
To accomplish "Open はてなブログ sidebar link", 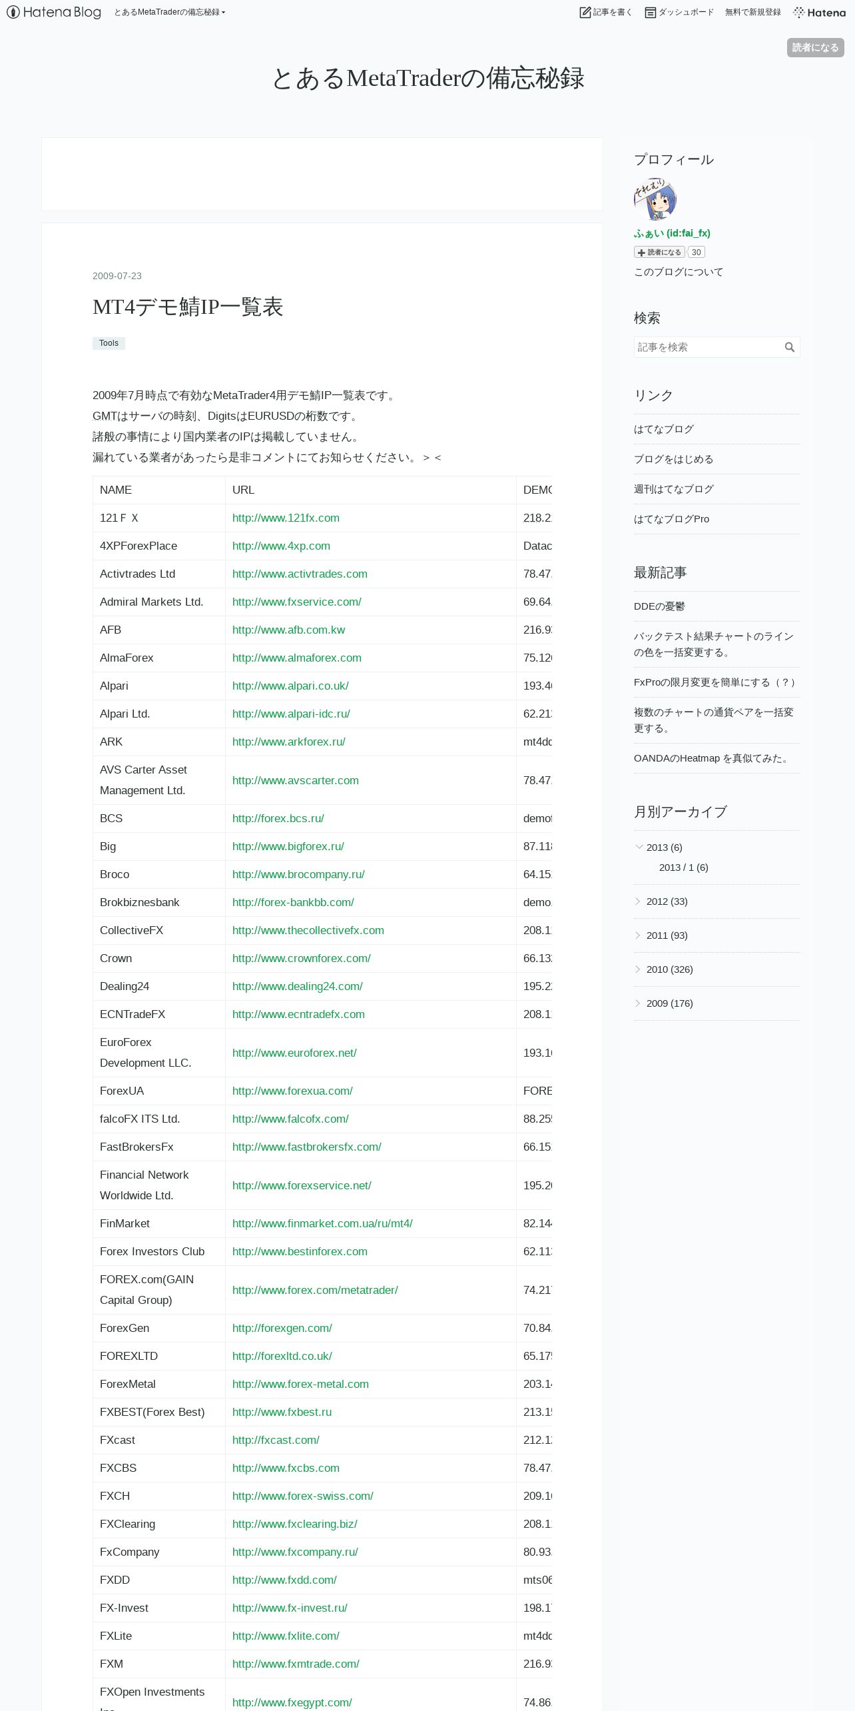I will pos(664,429).
